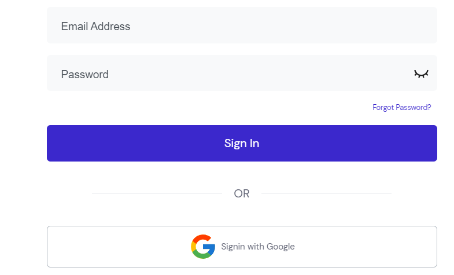Click the Email Address placeholder text
Viewport: 454px width, 275px height.
tap(95, 27)
